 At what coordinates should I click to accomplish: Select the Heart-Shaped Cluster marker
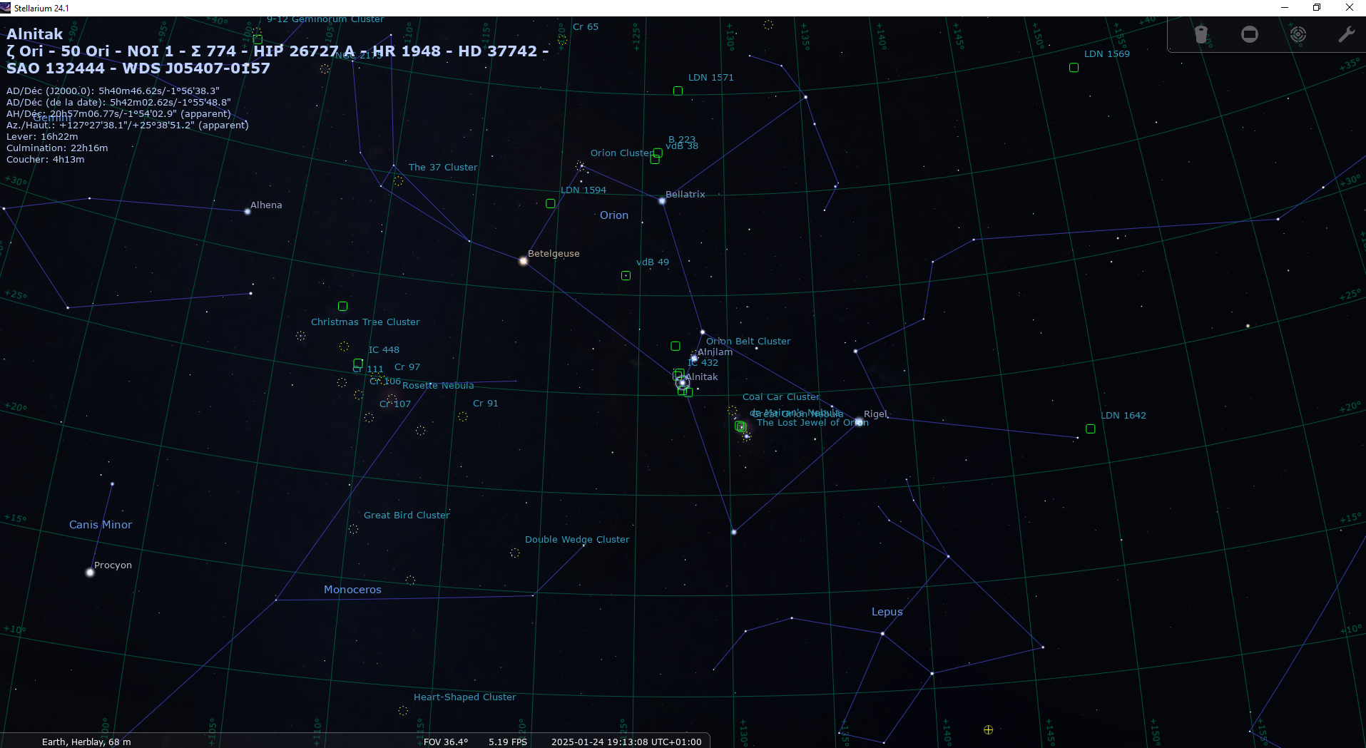pyautogui.click(x=403, y=710)
